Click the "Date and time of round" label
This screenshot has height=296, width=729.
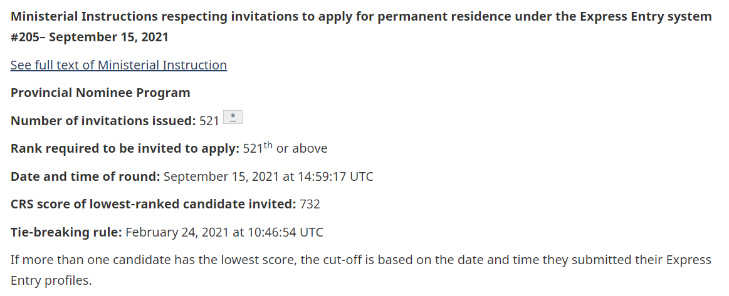click(x=85, y=176)
